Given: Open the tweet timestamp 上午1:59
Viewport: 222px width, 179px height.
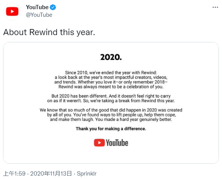Looking at the screenshot, I should tap(14, 174).
